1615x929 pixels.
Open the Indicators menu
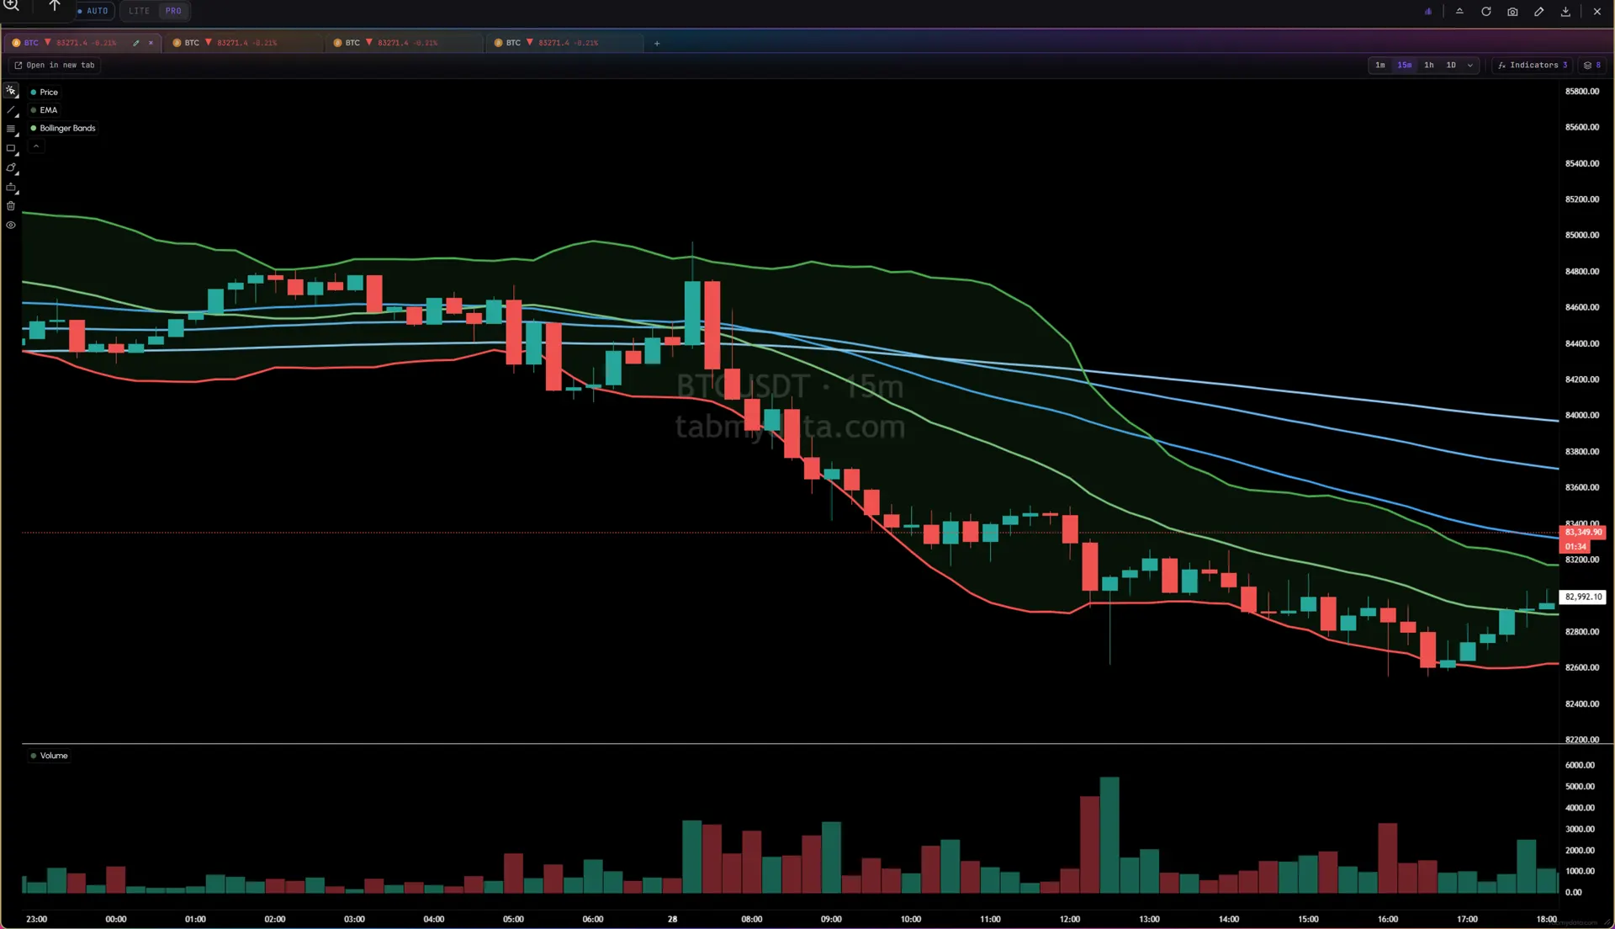pos(1533,65)
